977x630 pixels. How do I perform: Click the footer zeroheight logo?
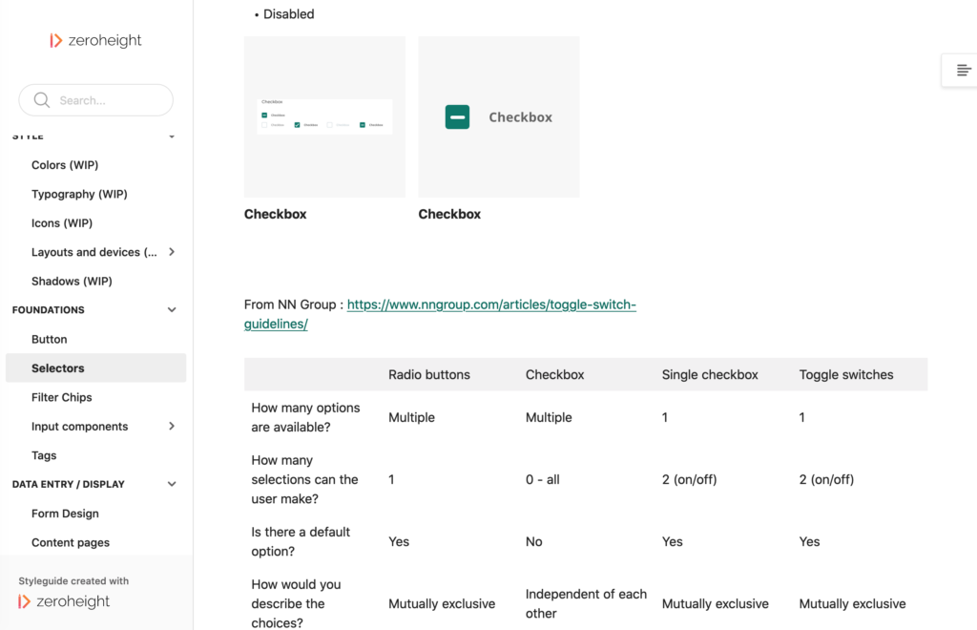pyautogui.click(x=65, y=601)
